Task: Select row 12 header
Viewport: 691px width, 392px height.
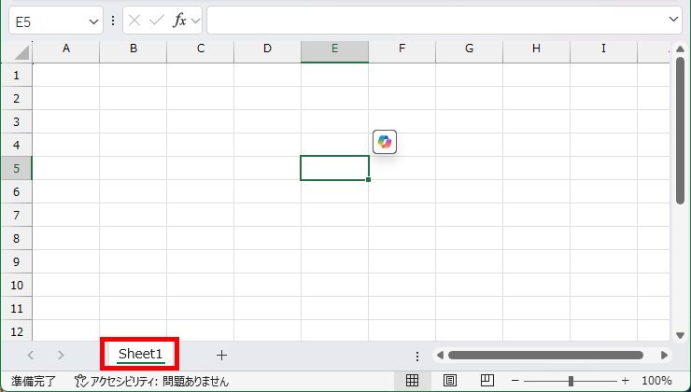Action: coord(17,331)
